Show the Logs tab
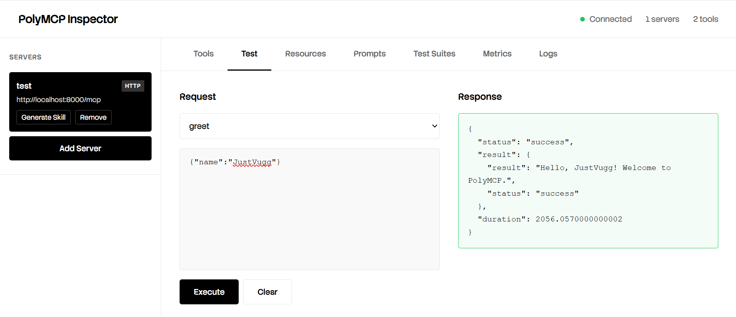 [x=548, y=54]
